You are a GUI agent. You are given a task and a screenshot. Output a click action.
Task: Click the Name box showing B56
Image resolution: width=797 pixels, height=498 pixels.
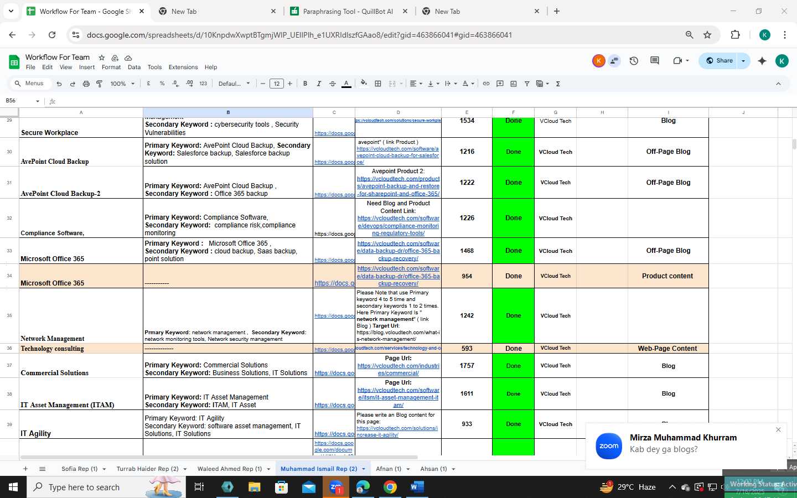point(22,101)
